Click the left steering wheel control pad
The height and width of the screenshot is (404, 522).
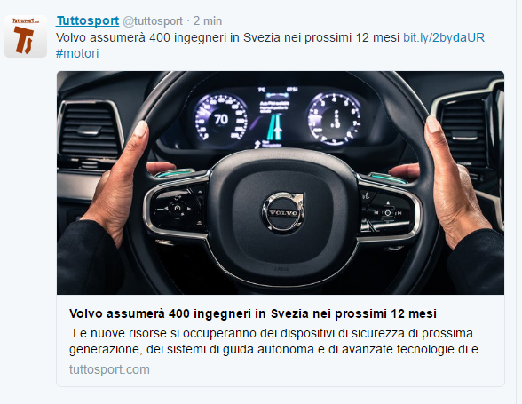click(x=178, y=209)
